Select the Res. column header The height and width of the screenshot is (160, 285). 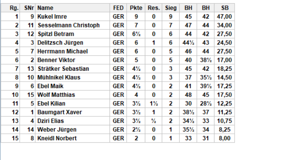tap(154, 8)
